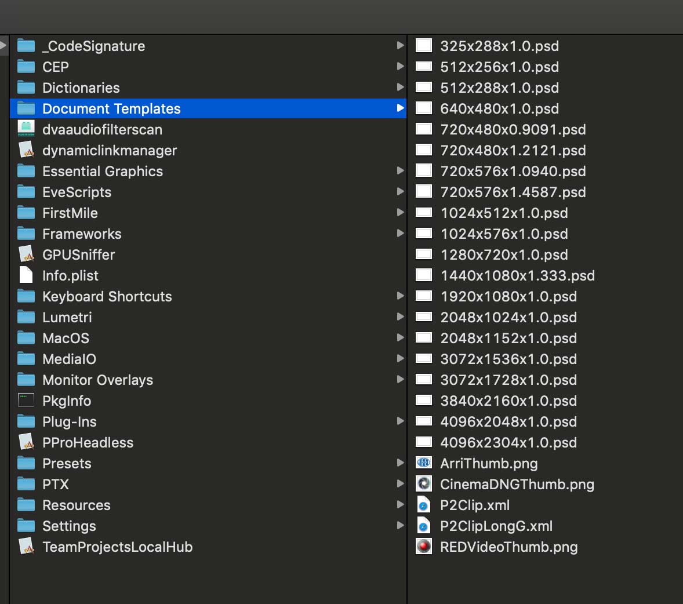Click the 3840x2160x1.0.psd file icon
Screen dimensions: 683x604
tap(424, 400)
